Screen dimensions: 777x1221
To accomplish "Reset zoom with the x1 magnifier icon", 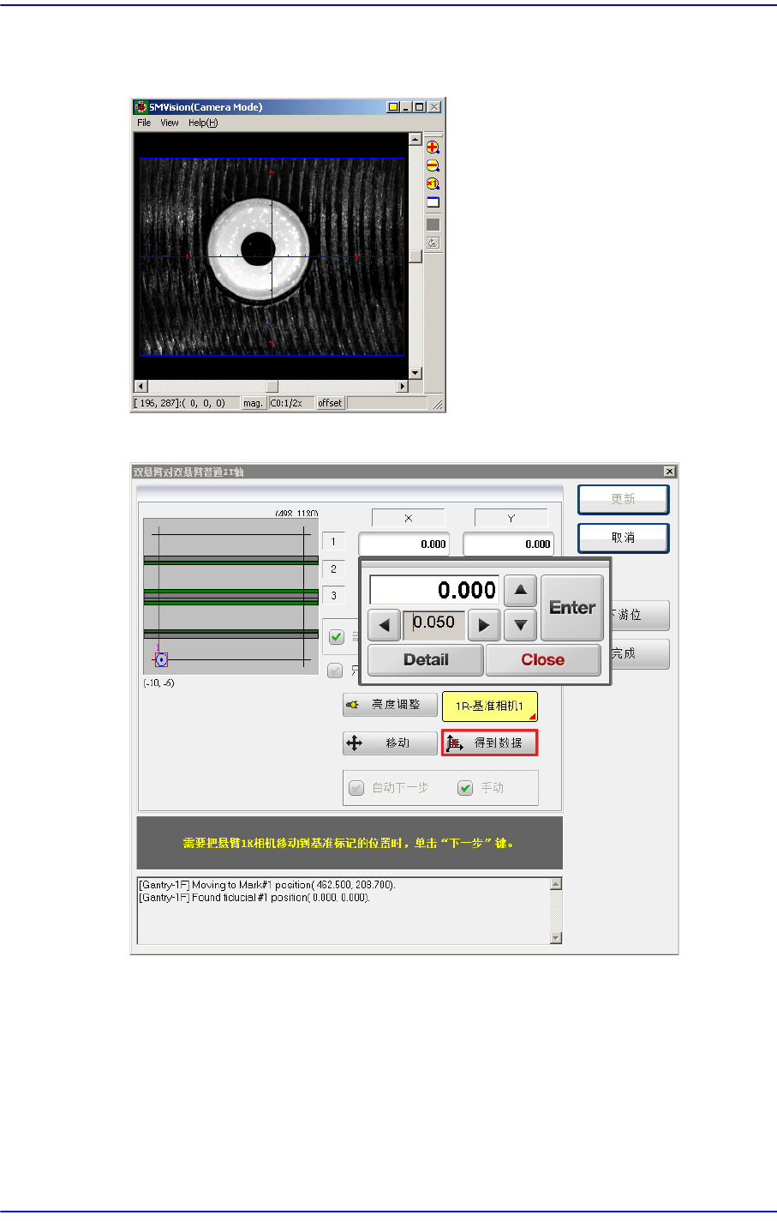I will [433, 183].
